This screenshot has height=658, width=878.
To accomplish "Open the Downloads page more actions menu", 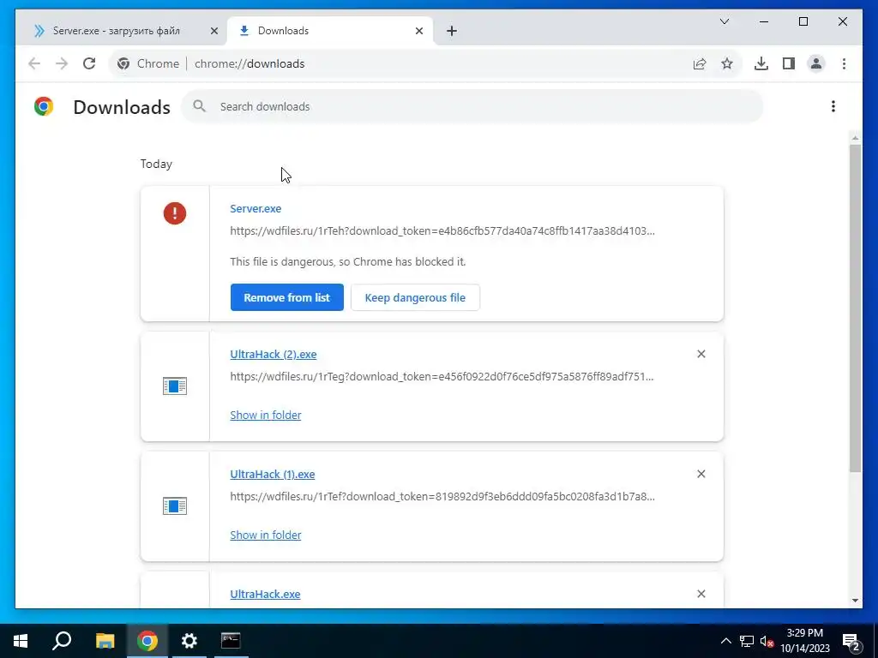I will pyautogui.click(x=833, y=106).
